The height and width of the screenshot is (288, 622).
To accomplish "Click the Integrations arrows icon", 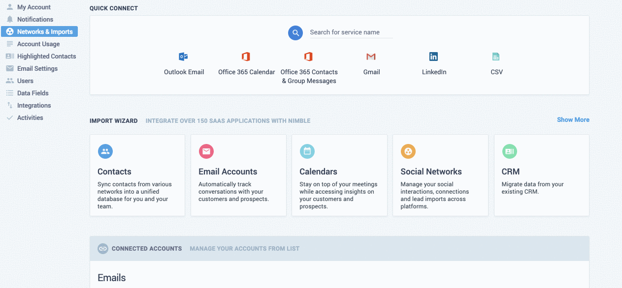I will pyautogui.click(x=10, y=105).
